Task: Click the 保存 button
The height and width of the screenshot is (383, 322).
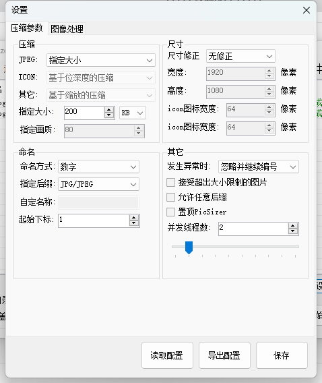Action: click(282, 355)
